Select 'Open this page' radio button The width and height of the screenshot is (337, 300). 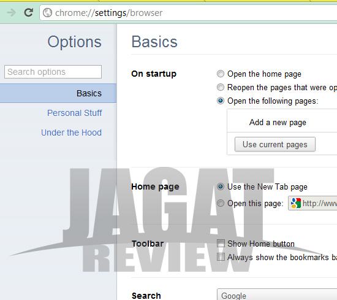coord(221,203)
